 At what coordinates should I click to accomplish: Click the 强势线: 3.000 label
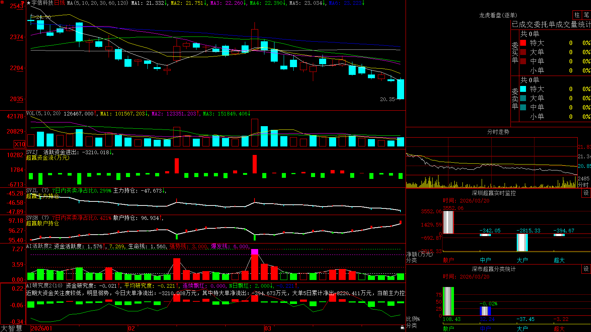coord(188,246)
